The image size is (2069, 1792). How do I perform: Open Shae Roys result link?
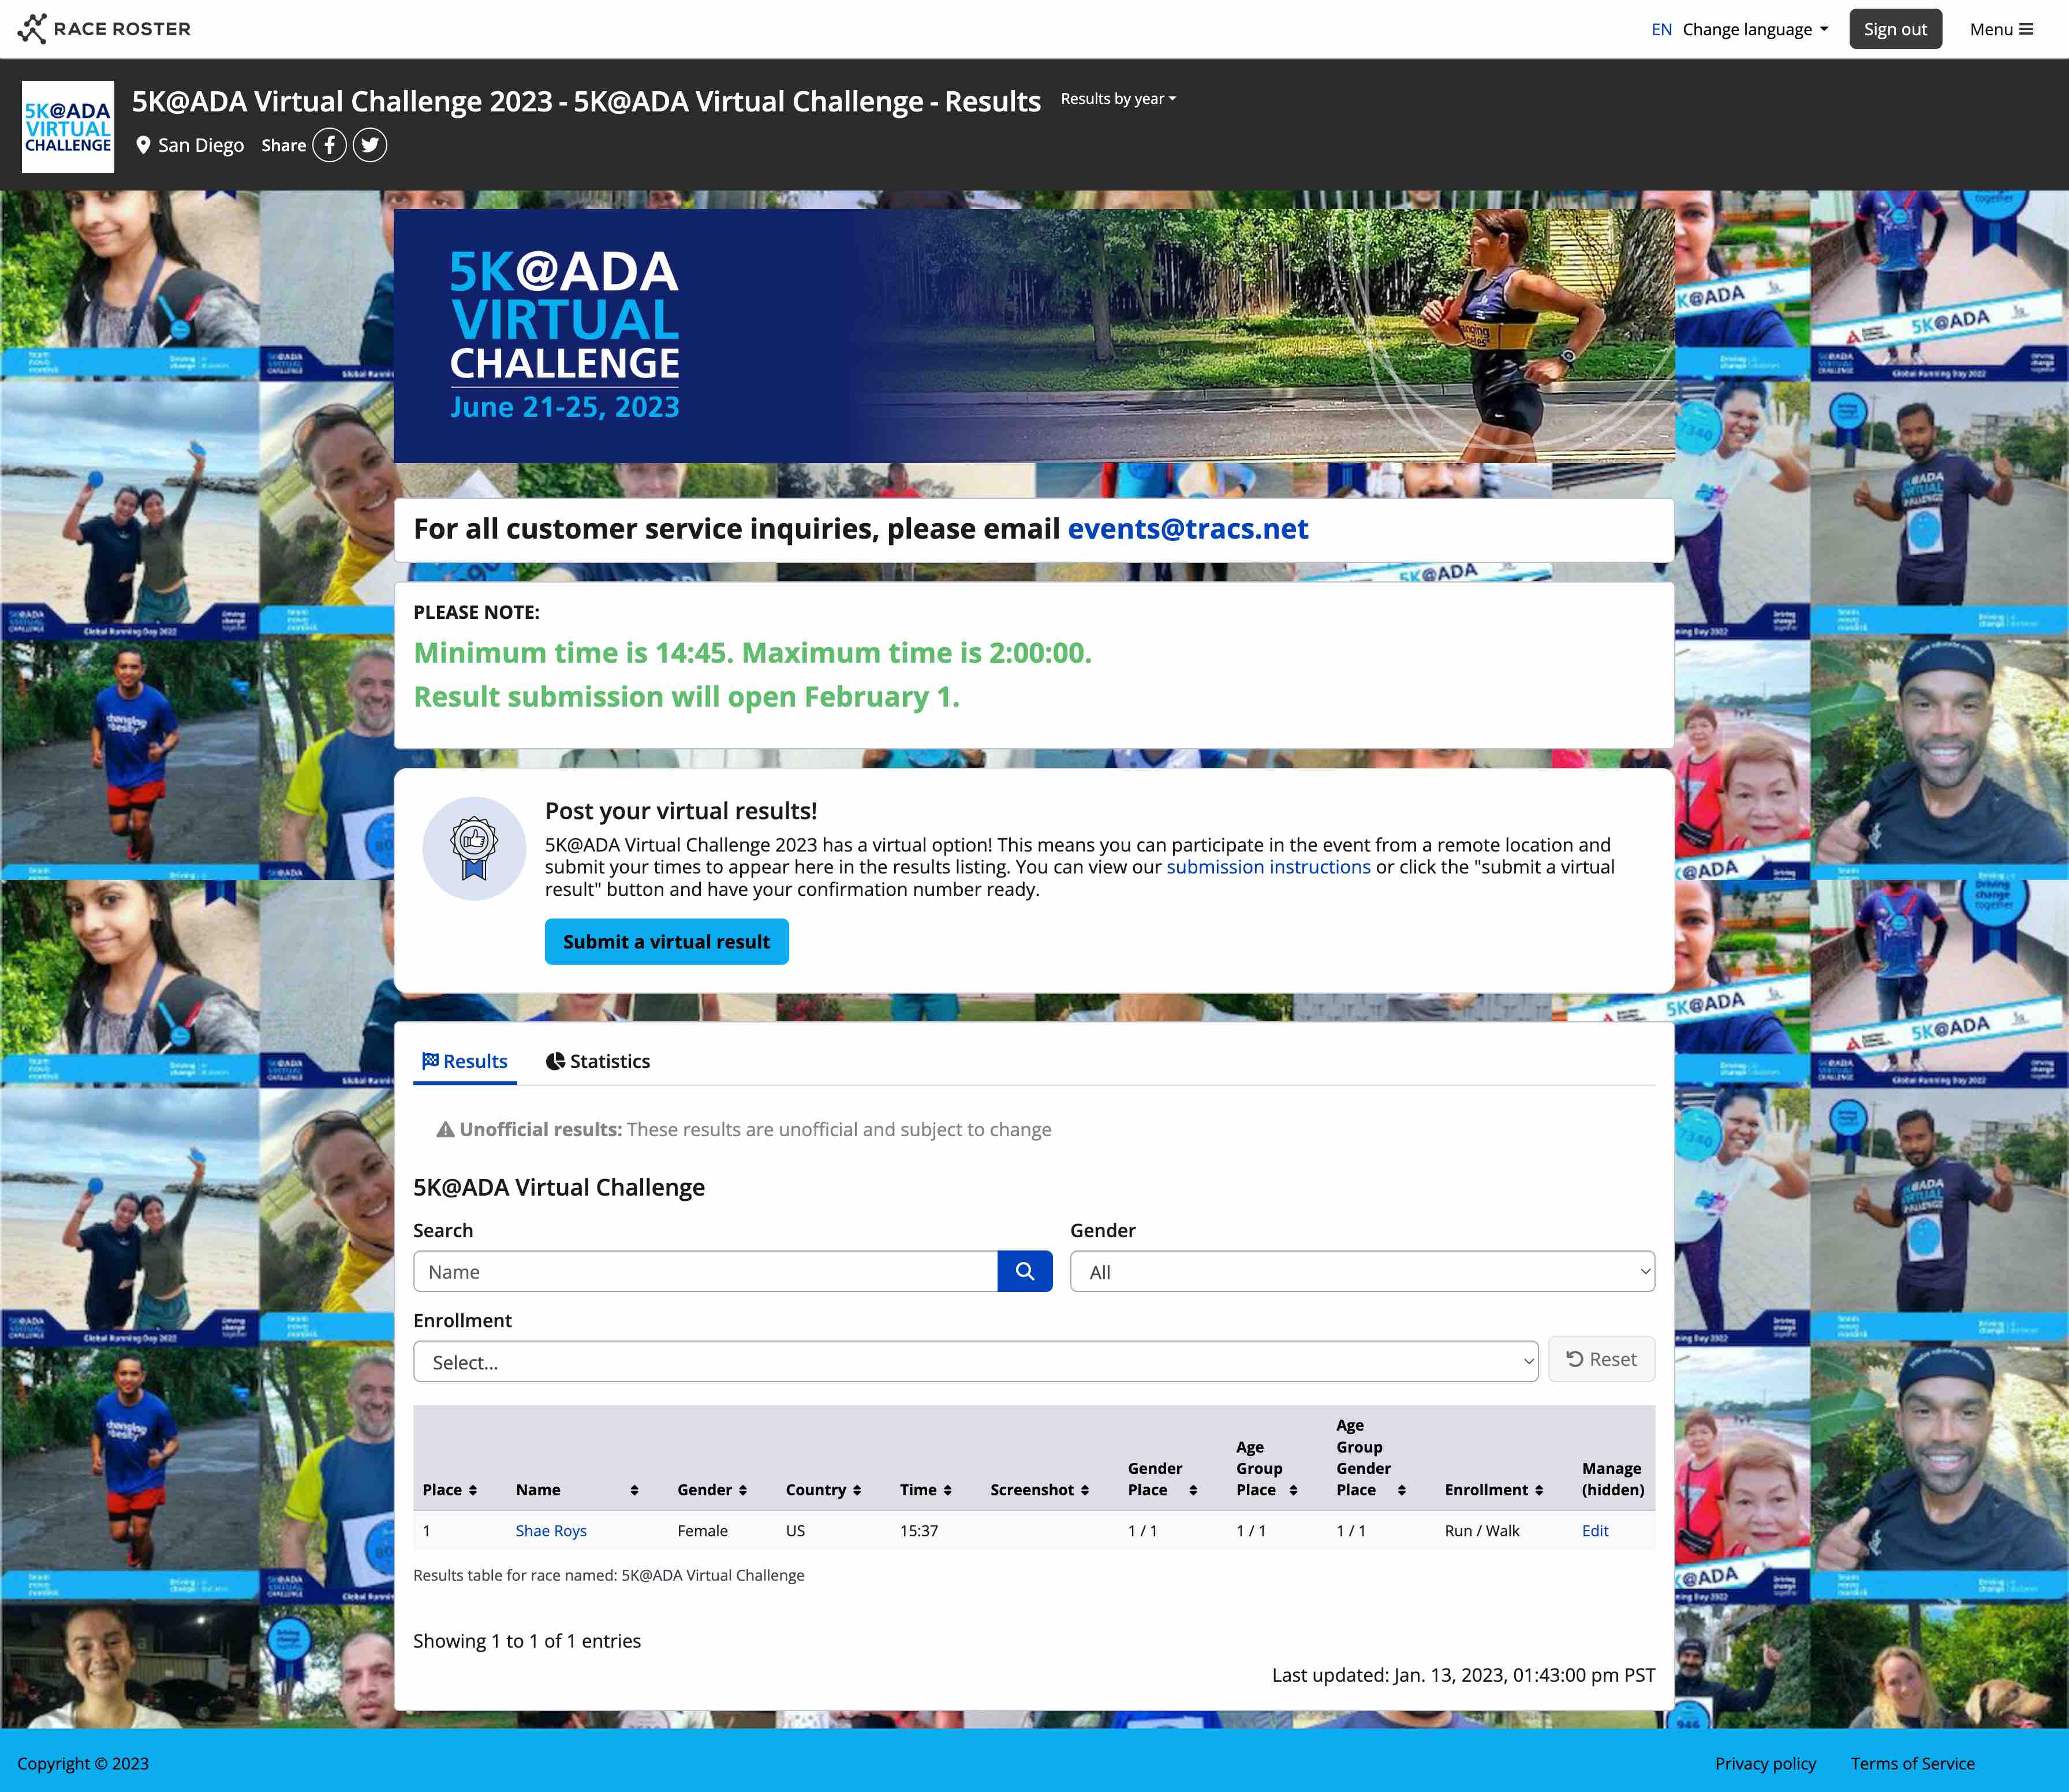(x=551, y=1531)
